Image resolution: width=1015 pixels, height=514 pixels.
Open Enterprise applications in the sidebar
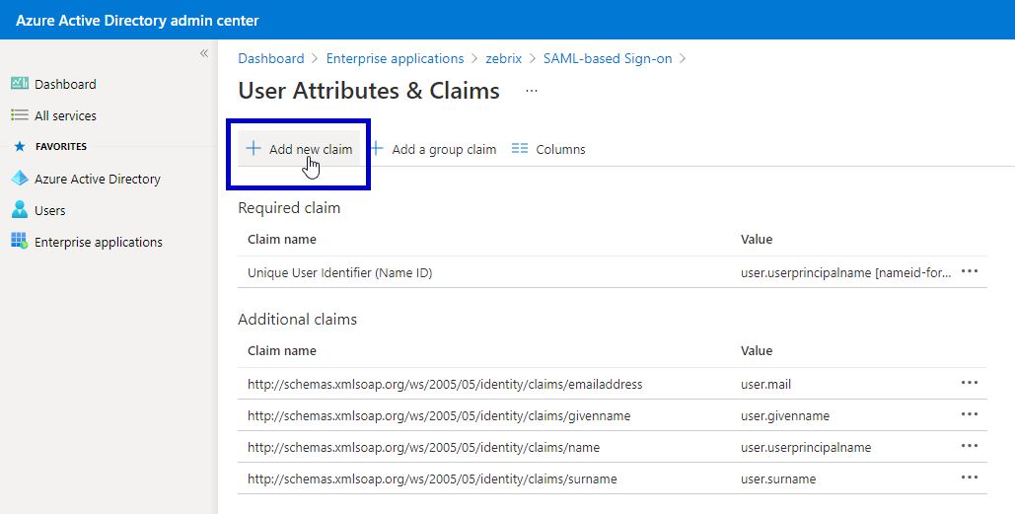pos(99,242)
